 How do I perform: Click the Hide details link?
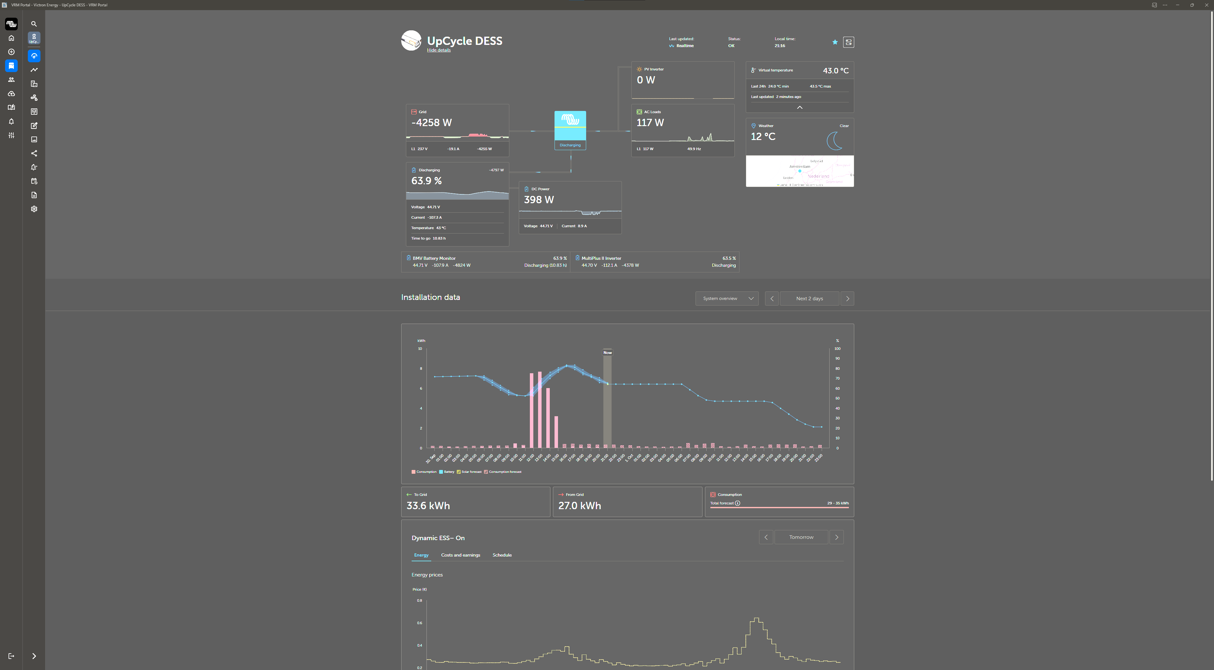438,50
